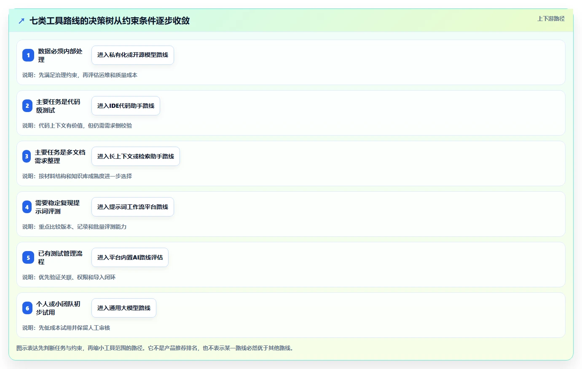Select the 进入私有化或开源模型路线 button

[133, 55]
